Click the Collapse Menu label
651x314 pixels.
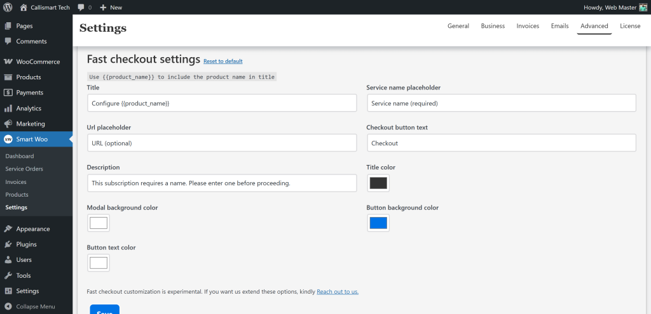[36, 306]
